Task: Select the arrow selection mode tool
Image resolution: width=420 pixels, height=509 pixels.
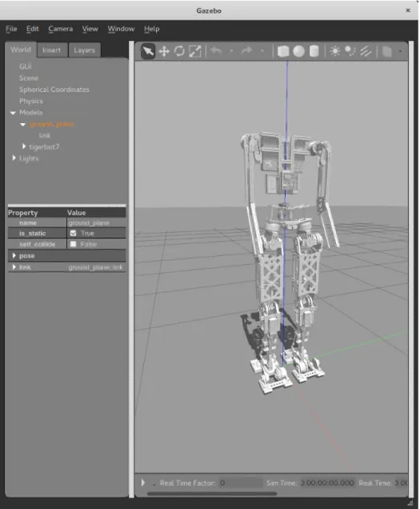Action: tap(148, 51)
